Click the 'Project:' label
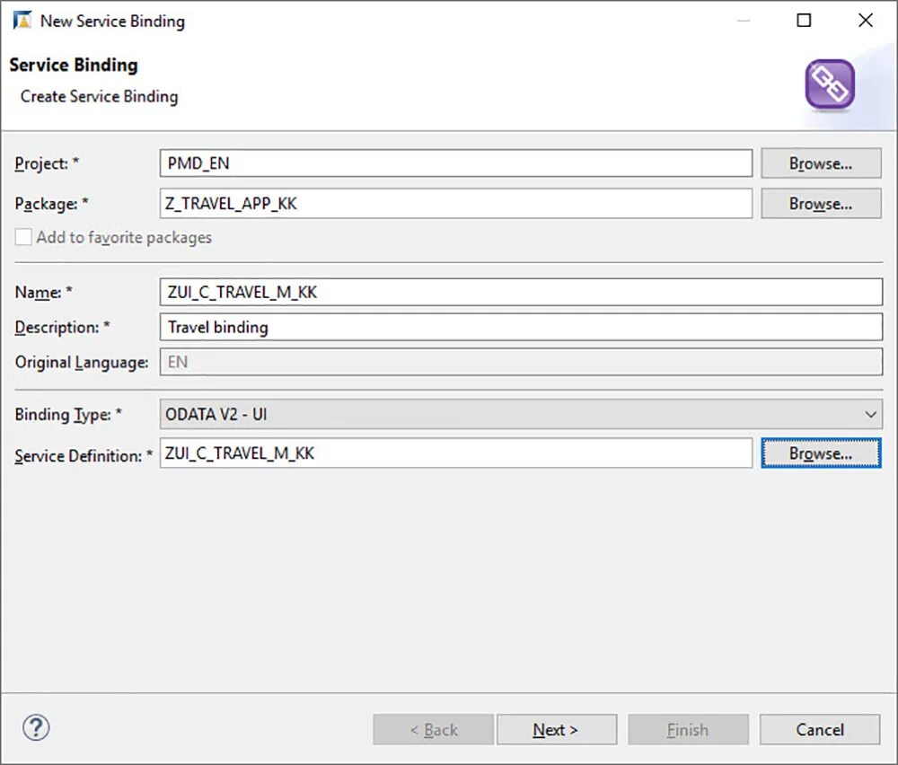This screenshot has height=765, width=898. click(x=47, y=163)
